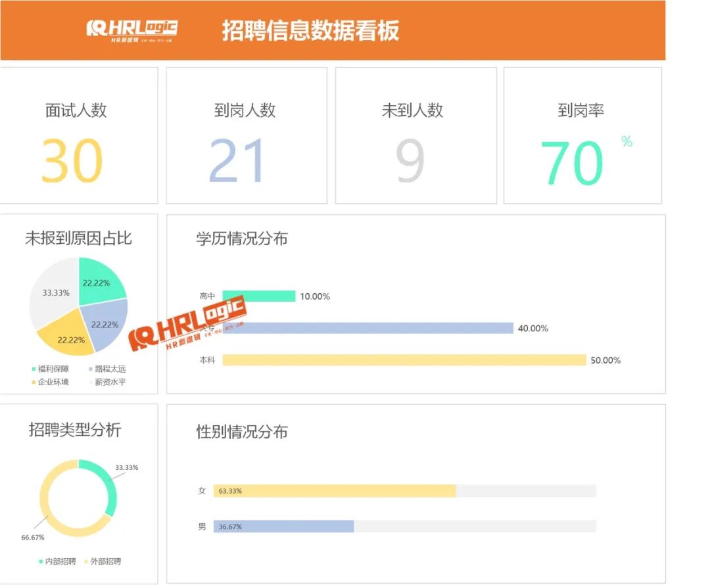This screenshot has width=710, height=585.
Task: Select the yellow 22.22% pie slice
Action: [68, 336]
